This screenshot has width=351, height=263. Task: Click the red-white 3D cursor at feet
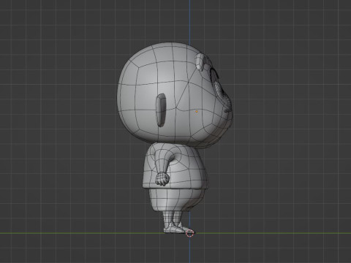(190, 233)
